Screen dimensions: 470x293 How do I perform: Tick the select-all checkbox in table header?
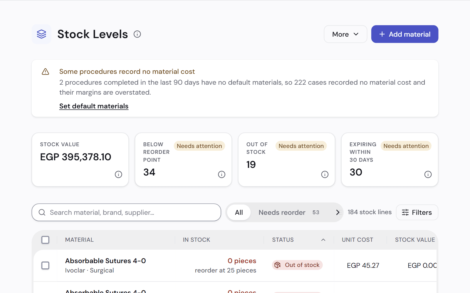[x=45, y=240]
